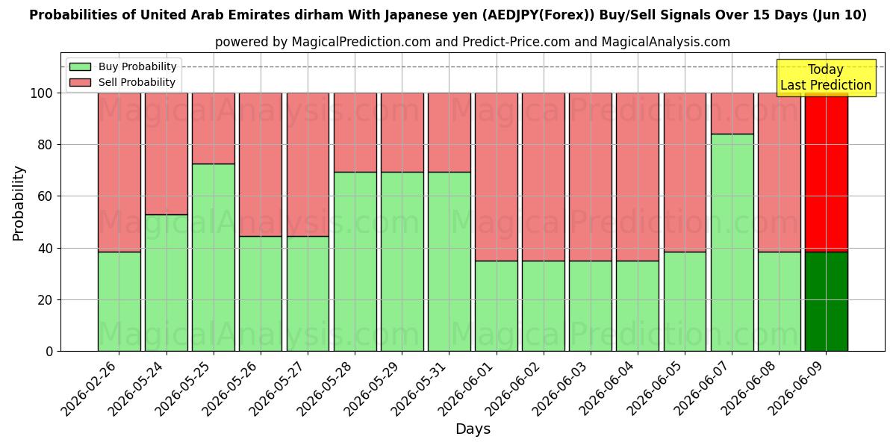
Task: Click the bright red sell bar for 2026-06-09
Action: (826, 172)
